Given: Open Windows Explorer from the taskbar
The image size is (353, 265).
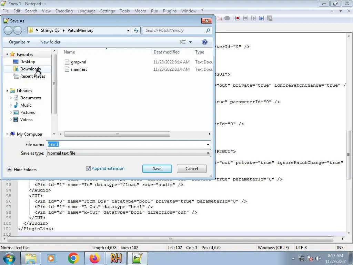Looking at the screenshot, I should click(31, 258).
